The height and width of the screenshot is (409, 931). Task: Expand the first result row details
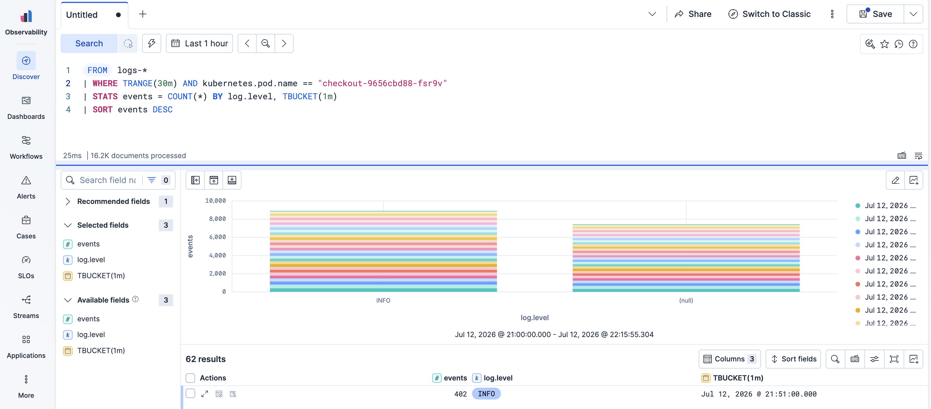(x=205, y=394)
